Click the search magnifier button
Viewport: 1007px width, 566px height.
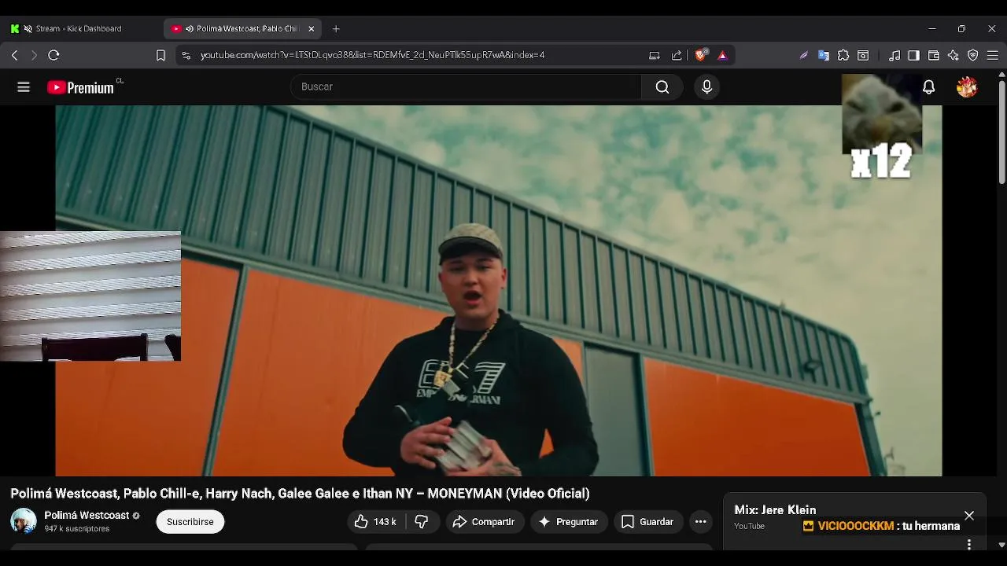click(x=662, y=87)
